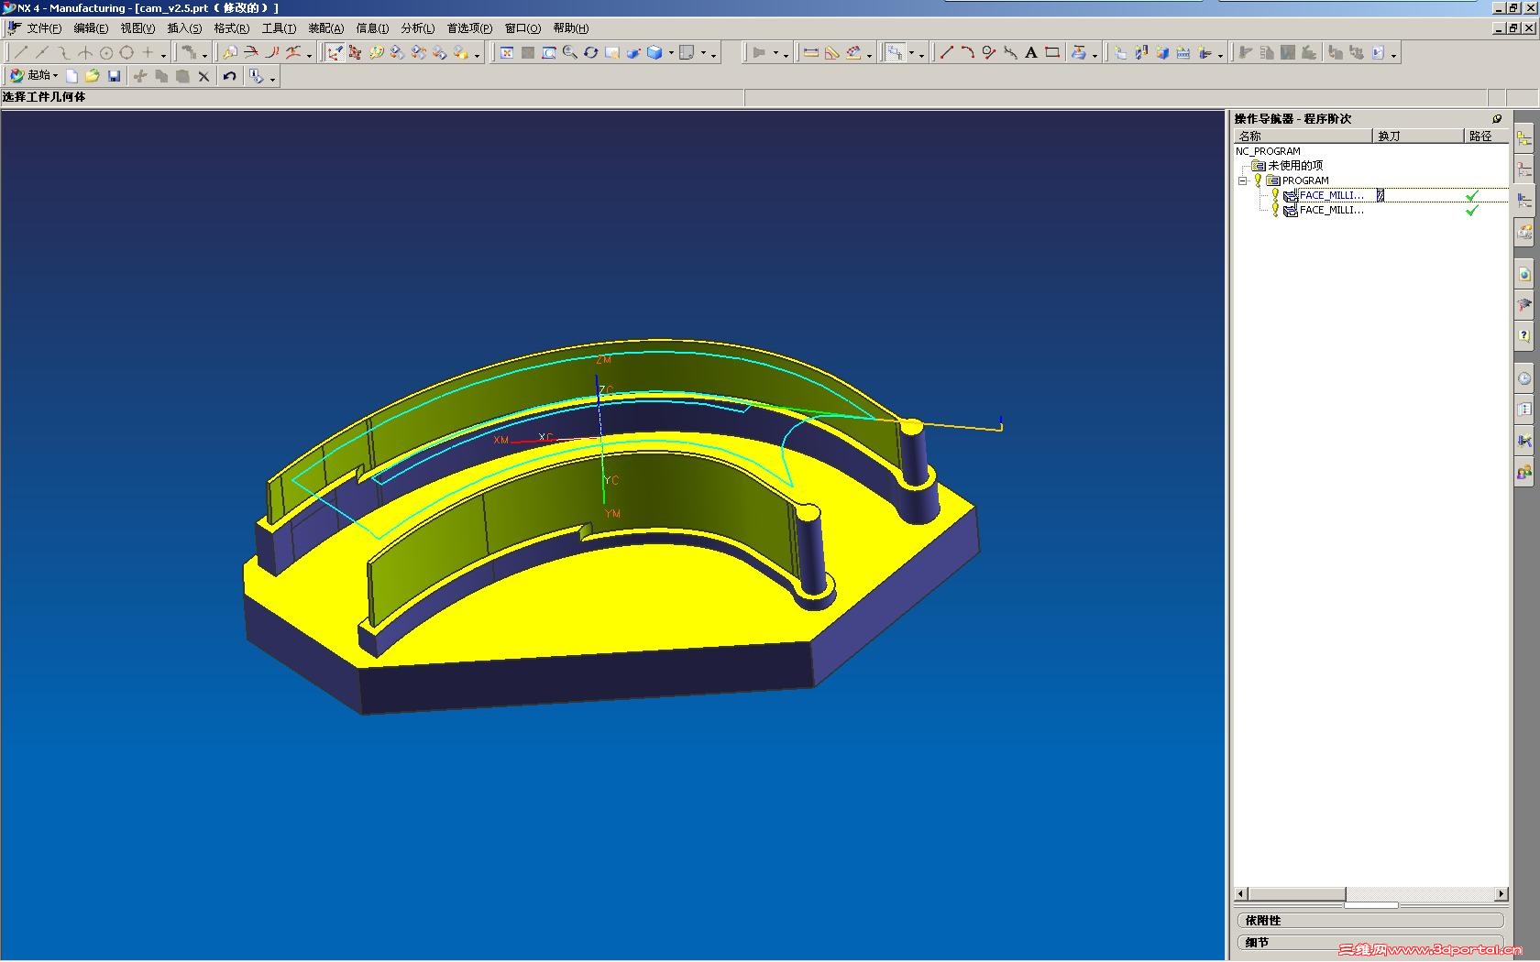Select the Rotate view icon
This screenshot has height=962, width=1540.
(591, 53)
